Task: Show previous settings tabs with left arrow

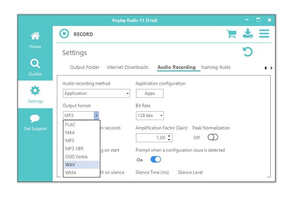Action: [x=265, y=68]
